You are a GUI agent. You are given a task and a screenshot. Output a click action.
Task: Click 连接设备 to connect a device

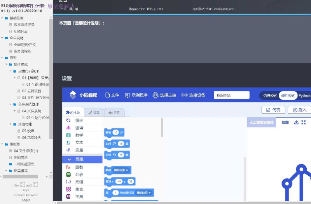(x=193, y=95)
